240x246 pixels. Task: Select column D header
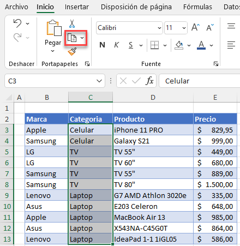(x=153, y=98)
